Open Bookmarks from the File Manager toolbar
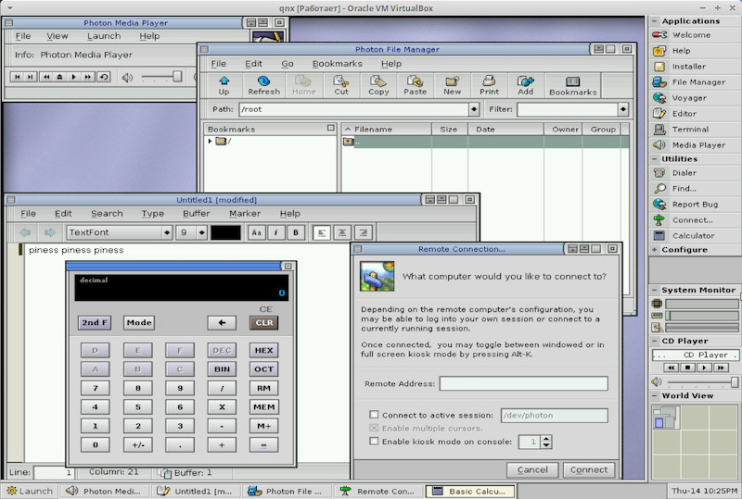Screen dimensions: 742x499 point(572,85)
